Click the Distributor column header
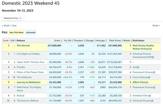This screenshot has width=163, height=104. [139, 40]
